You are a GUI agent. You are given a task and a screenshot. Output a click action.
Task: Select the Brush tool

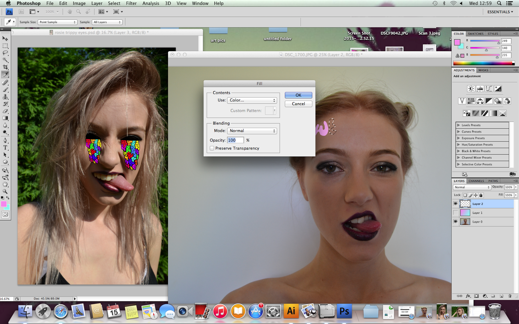click(x=5, y=90)
